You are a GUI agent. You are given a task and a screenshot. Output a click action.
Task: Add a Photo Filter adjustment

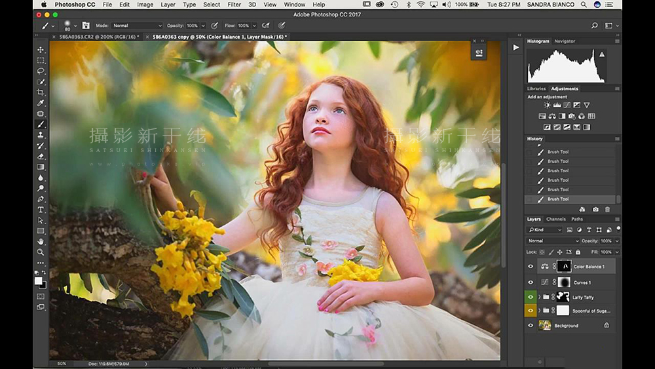tap(572, 116)
